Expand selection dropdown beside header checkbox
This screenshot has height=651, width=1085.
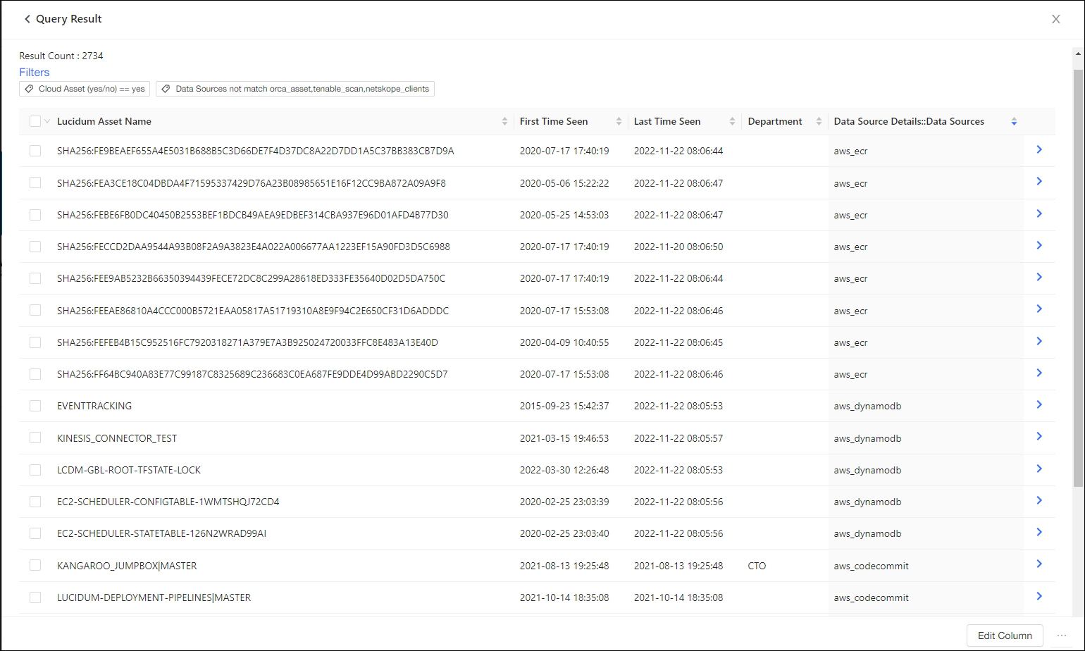pyautogui.click(x=47, y=121)
